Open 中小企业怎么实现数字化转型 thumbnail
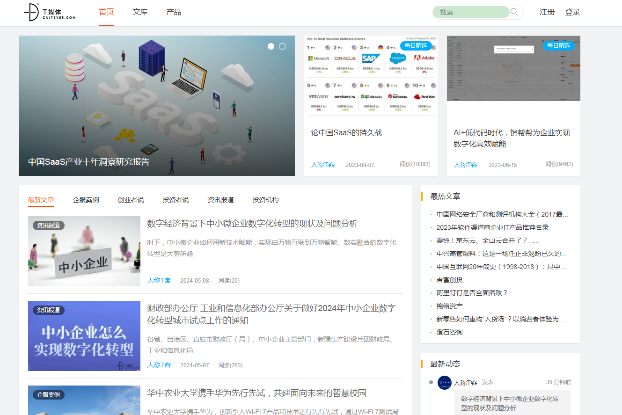622x415 pixels. 84,336
